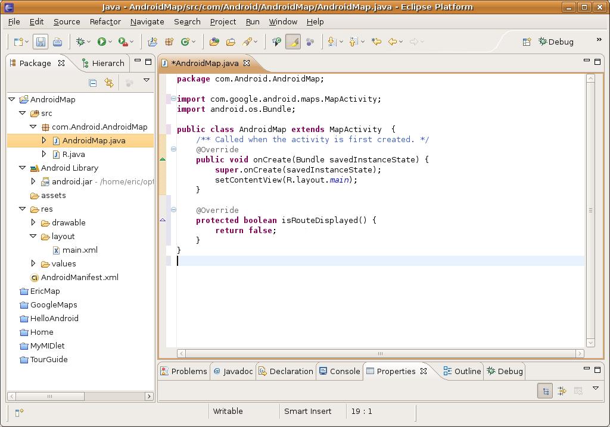Expand the drawable folder

click(x=33, y=222)
